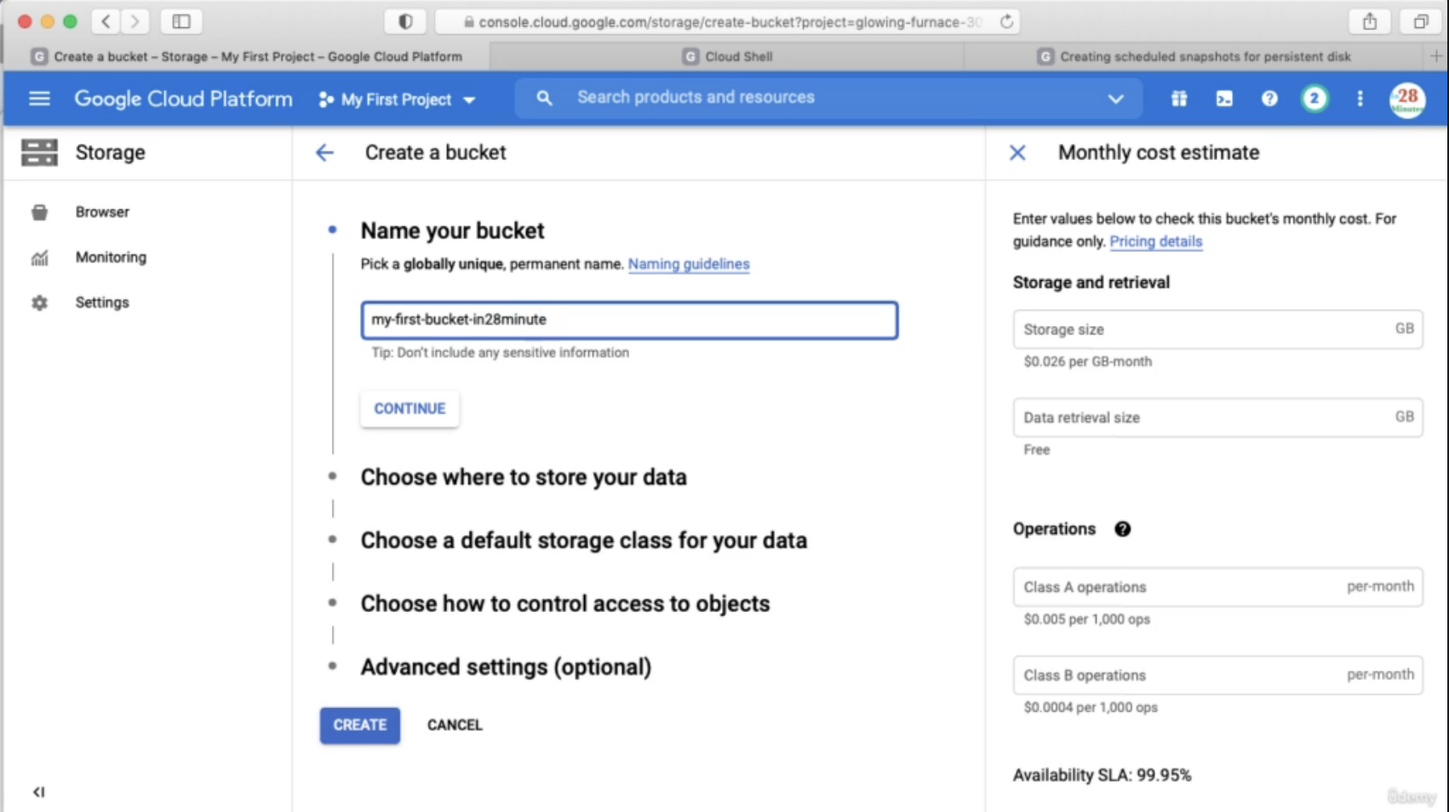This screenshot has width=1449, height=812.
Task: Show notifications badge with 2
Action: pos(1314,99)
